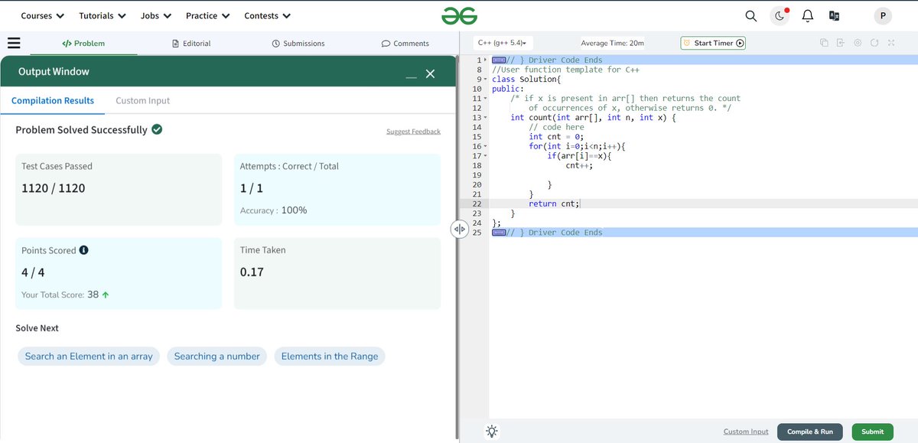Switch to the Comments tab
The height and width of the screenshot is (443, 918).
tap(405, 44)
